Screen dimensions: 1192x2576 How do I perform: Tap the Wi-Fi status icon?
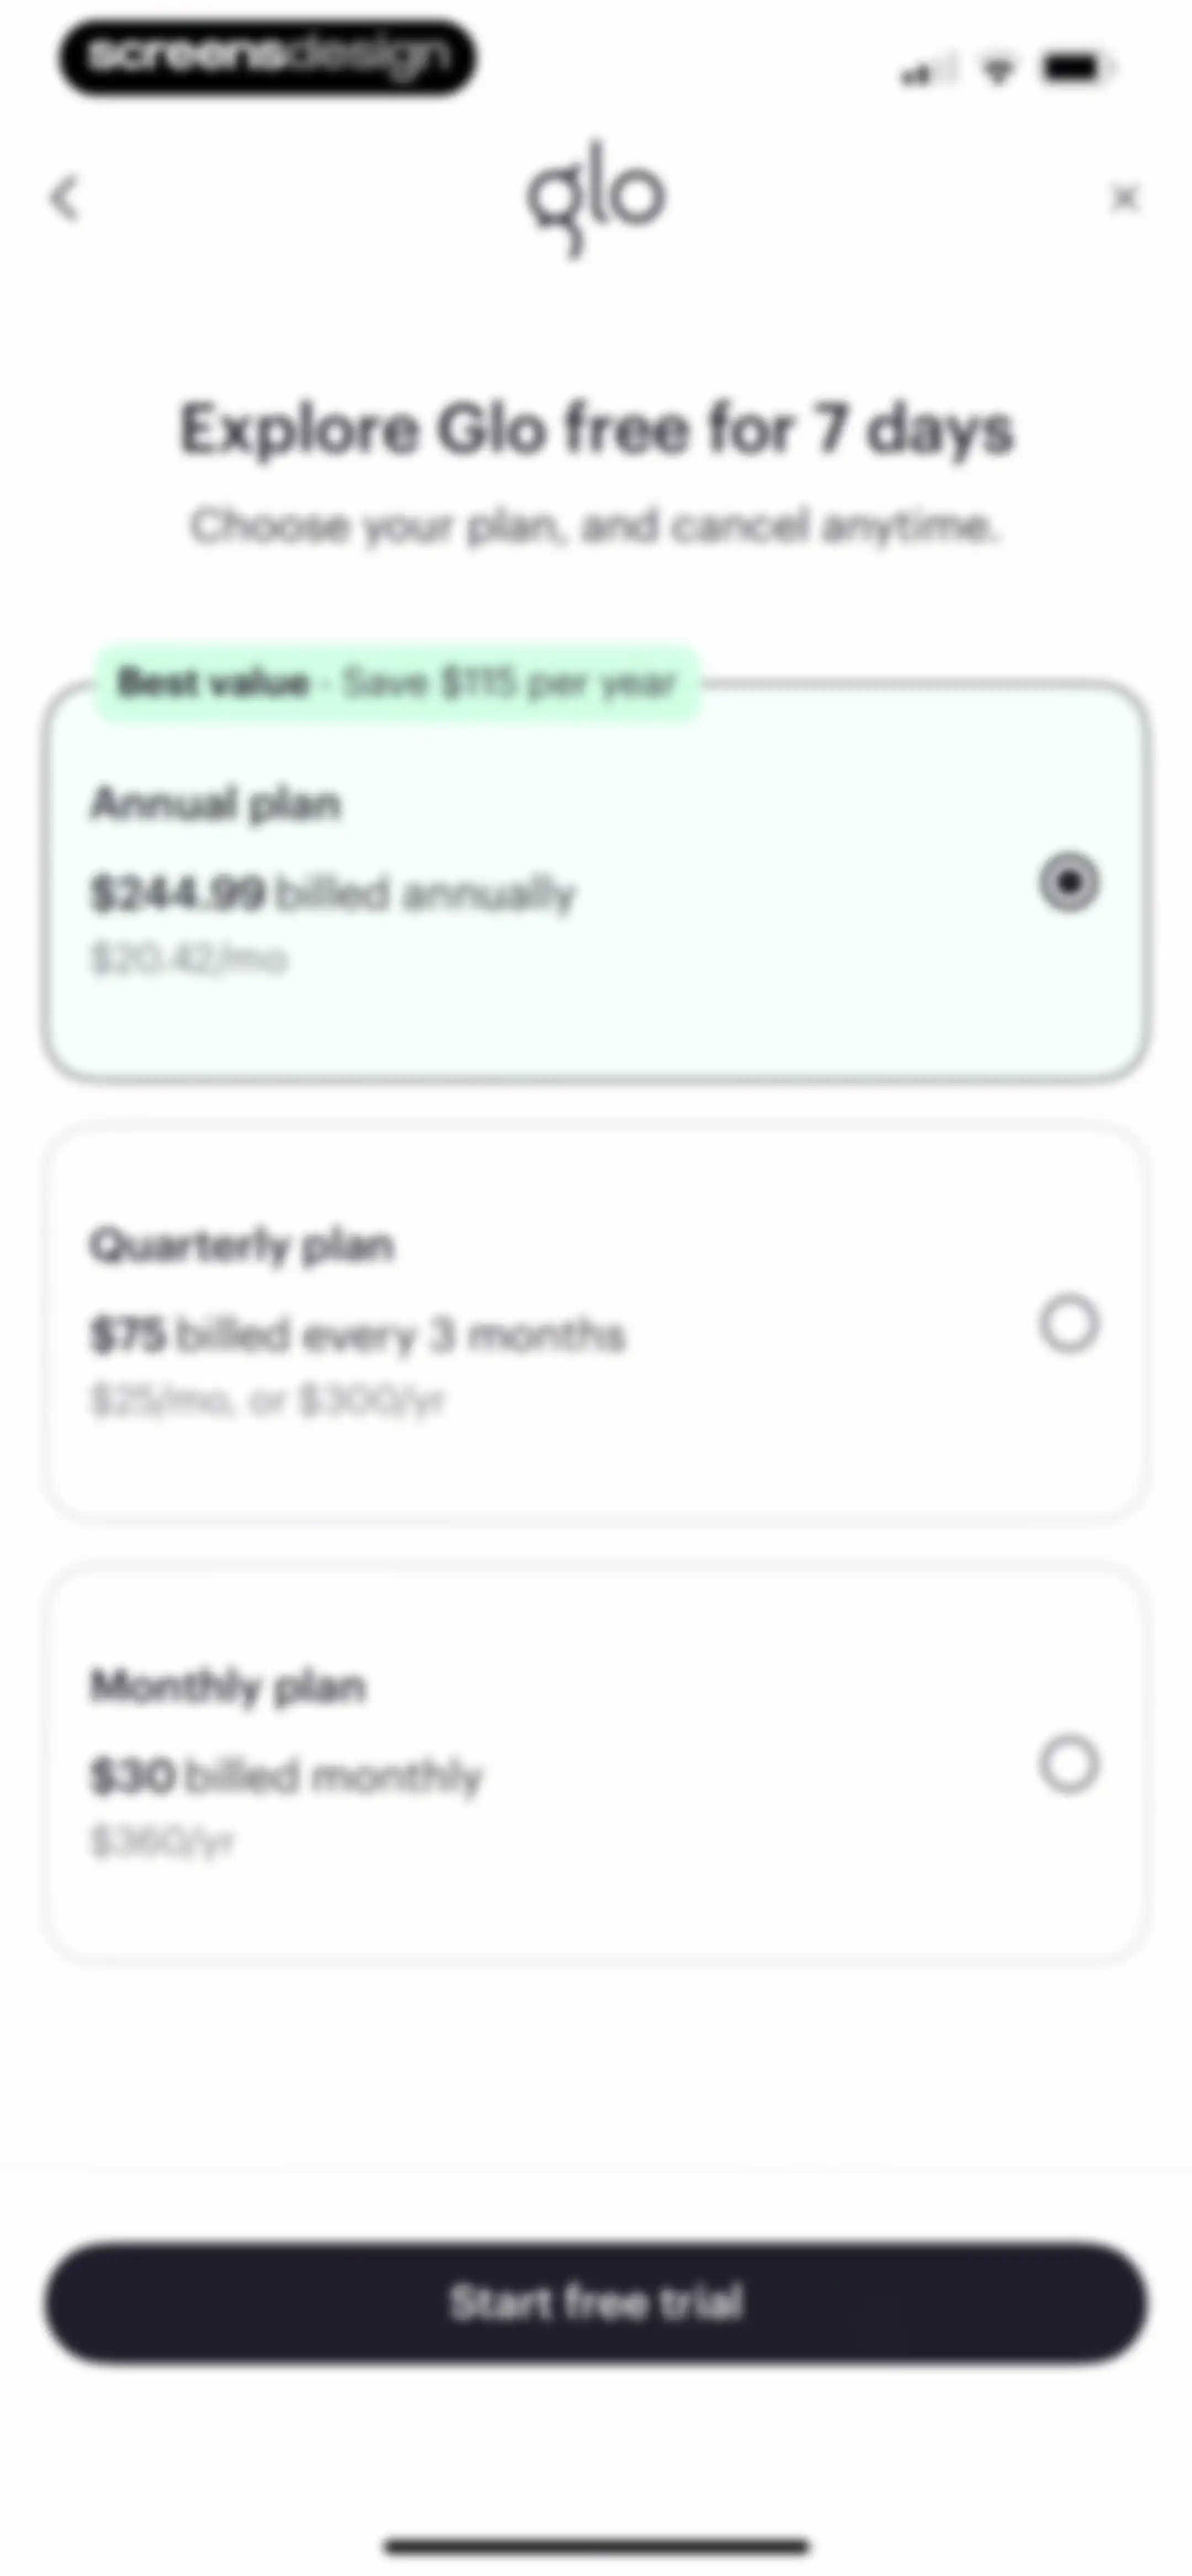tap(998, 70)
